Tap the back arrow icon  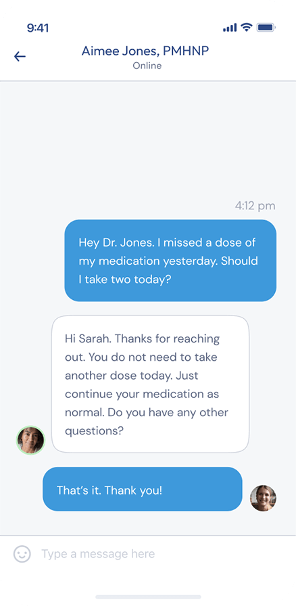(x=20, y=57)
